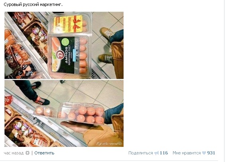The image size is (226, 162).
Task: Click the red Dymov logo on the package
Action: pos(60,55)
